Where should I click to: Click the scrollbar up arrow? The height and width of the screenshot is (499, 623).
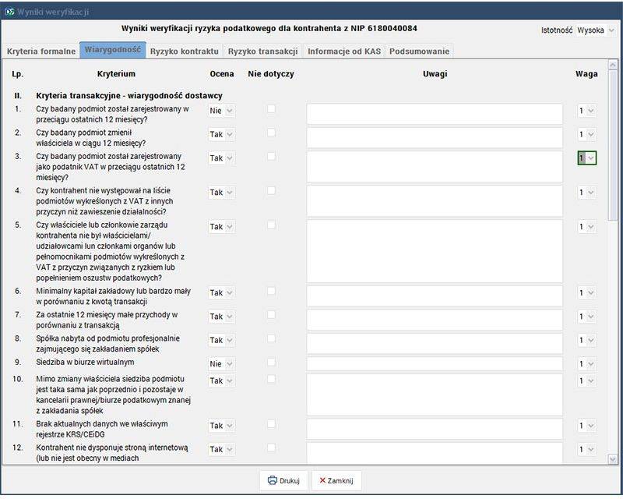coord(613,65)
